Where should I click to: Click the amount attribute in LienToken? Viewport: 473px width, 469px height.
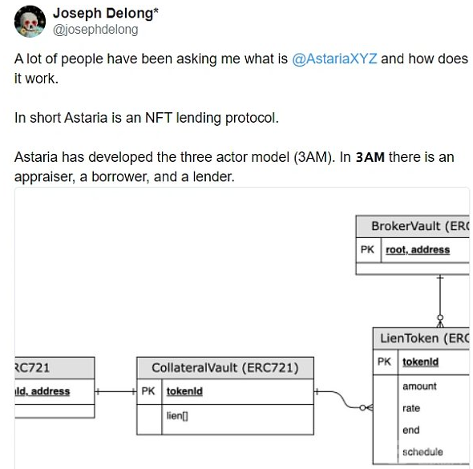point(419,386)
